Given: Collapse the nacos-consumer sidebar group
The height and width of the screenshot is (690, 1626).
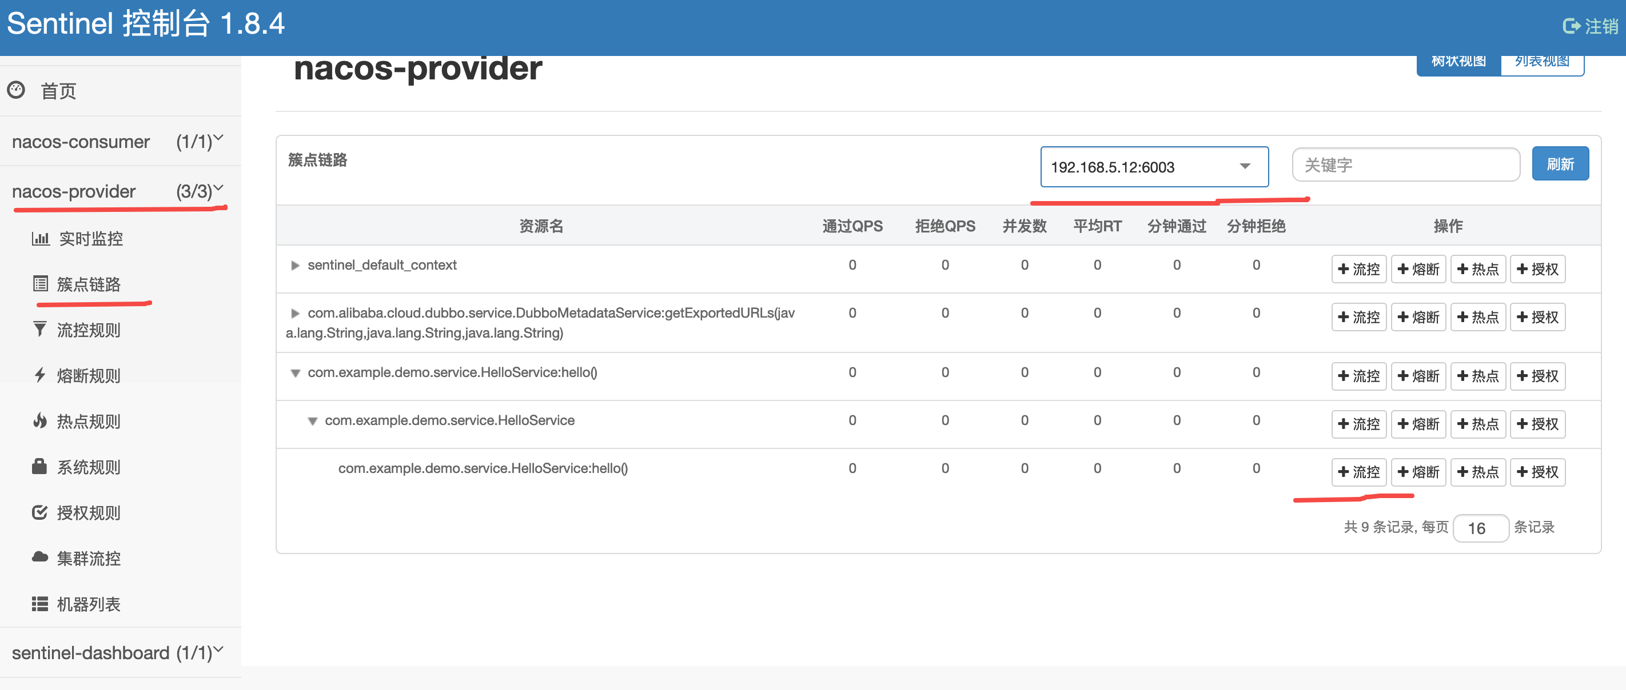Looking at the screenshot, I should click(x=218, y=139).
